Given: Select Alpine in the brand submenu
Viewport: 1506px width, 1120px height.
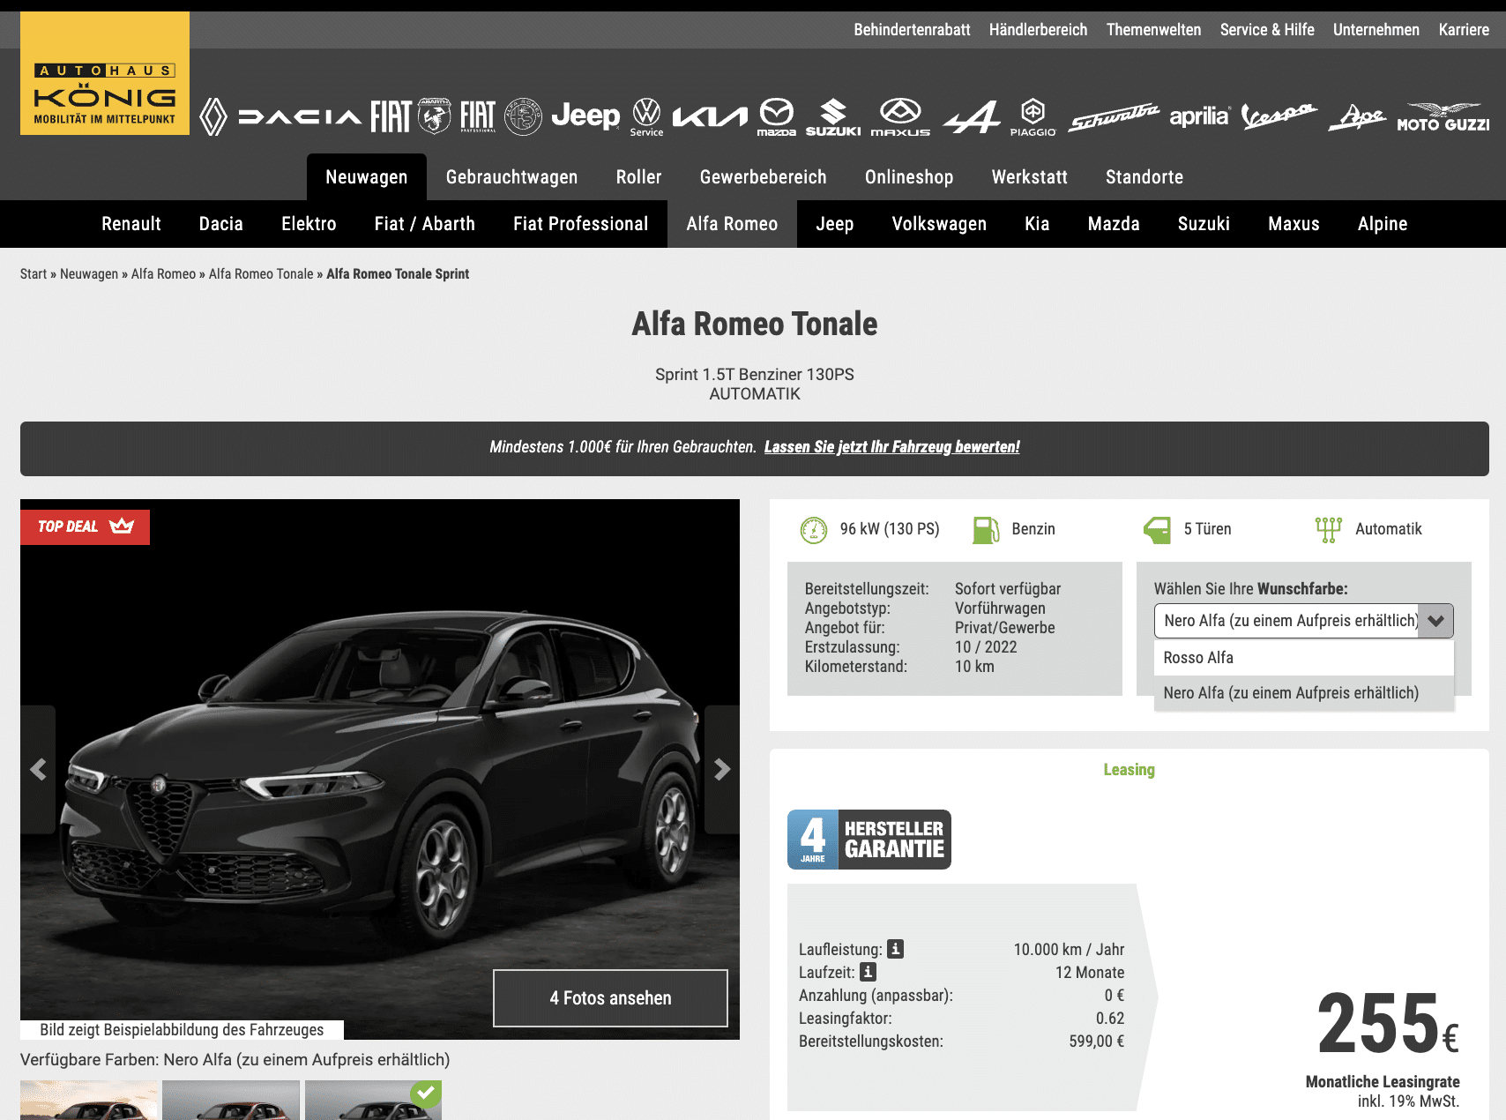Looking at the screenshot, I should point(1383,224).
